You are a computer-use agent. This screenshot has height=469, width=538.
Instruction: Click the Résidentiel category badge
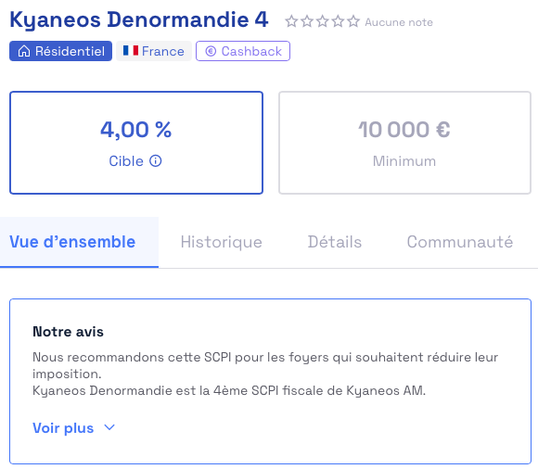point(60,51)
